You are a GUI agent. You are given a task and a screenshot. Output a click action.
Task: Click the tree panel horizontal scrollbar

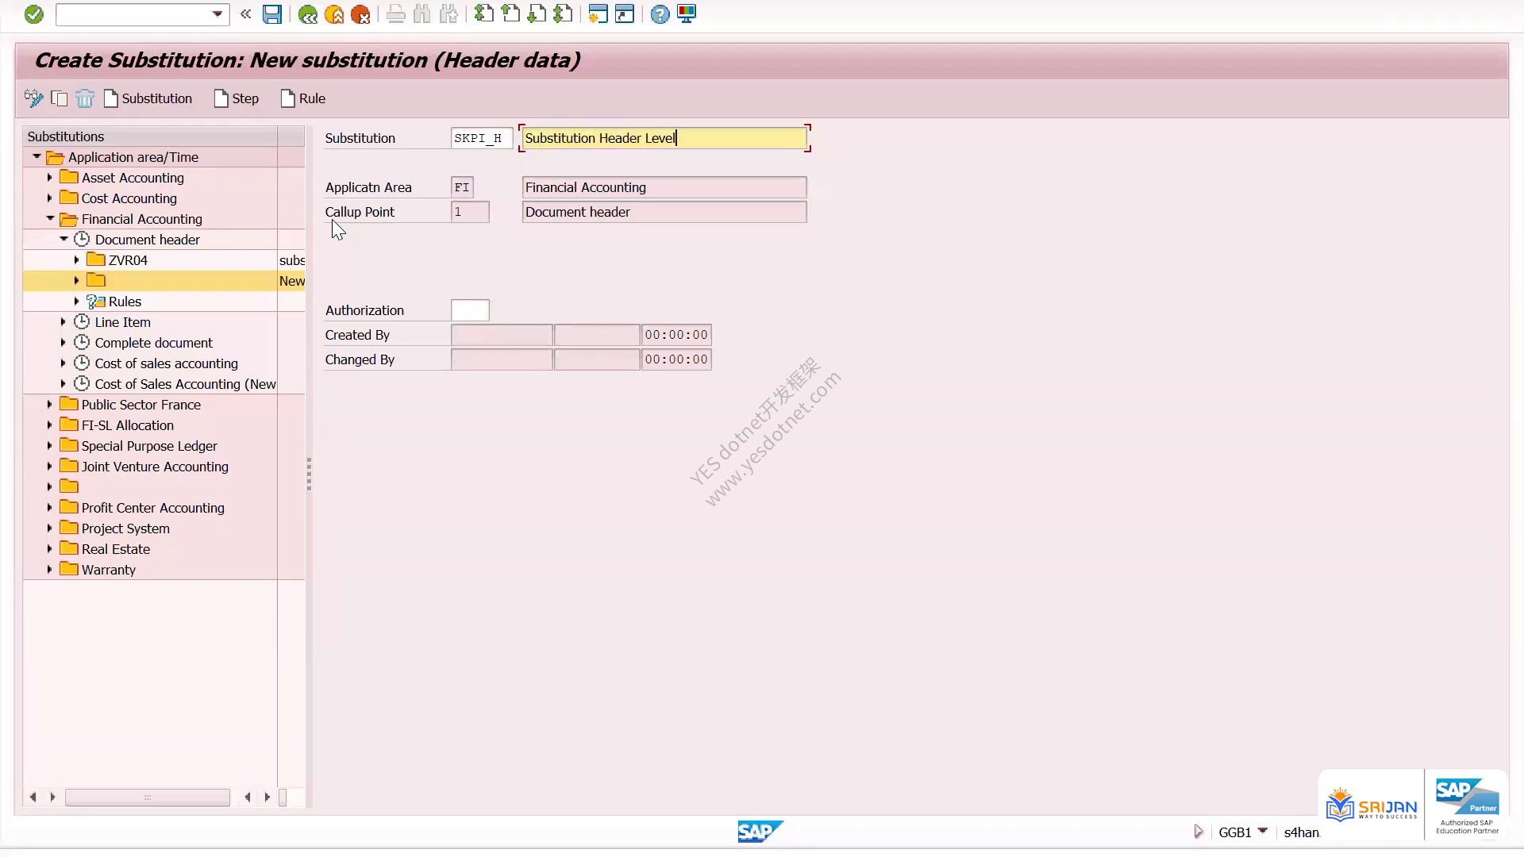coord(148,797)
